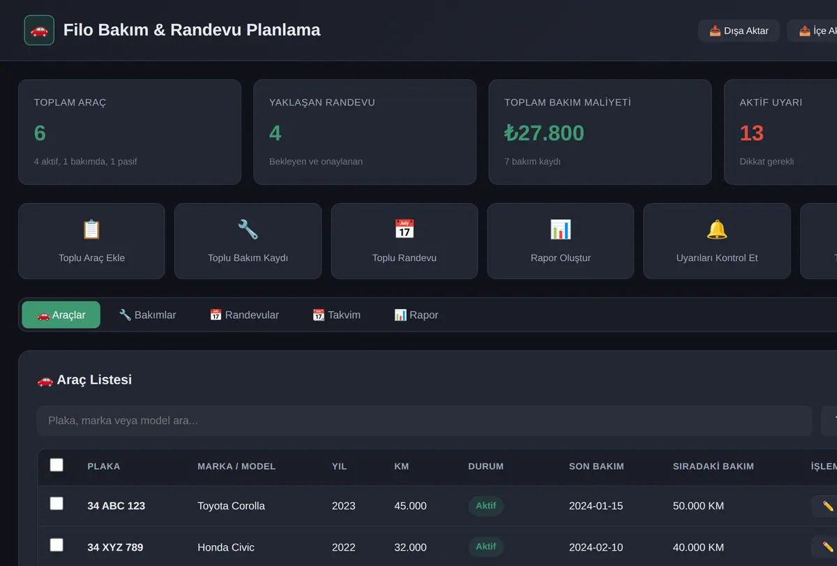Click the PLAKA column header
Image resolution: width=837 pixels, height=566 pixels.
104,466
